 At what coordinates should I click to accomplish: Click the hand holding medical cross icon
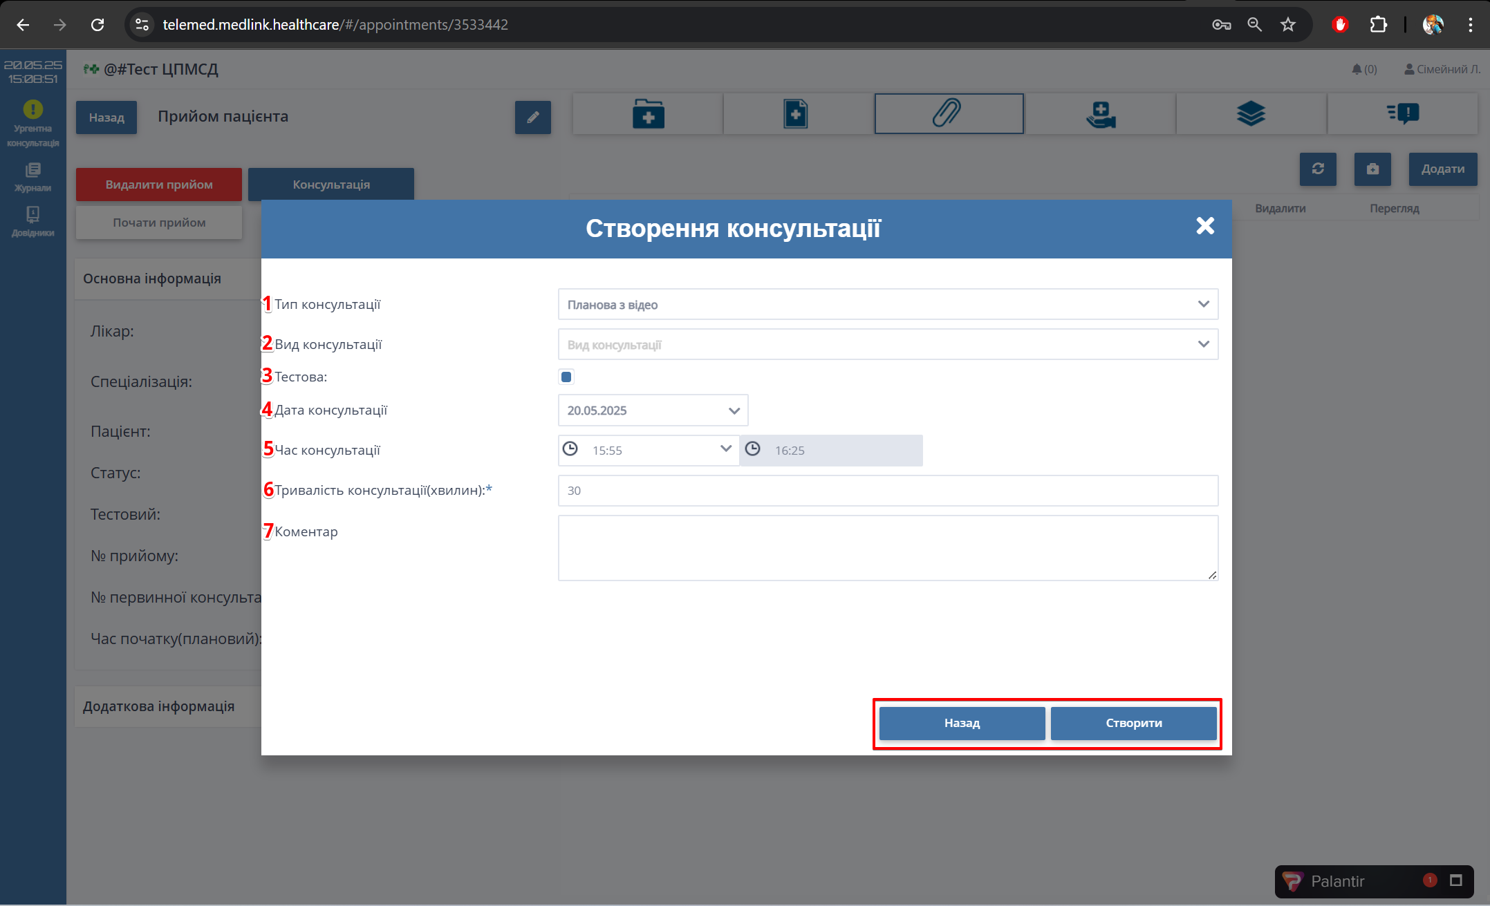pos(1100,113)
